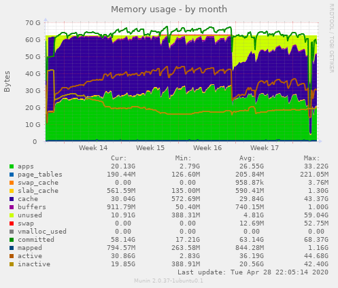Click the 'Week 16' axis label

click(207, 148)
